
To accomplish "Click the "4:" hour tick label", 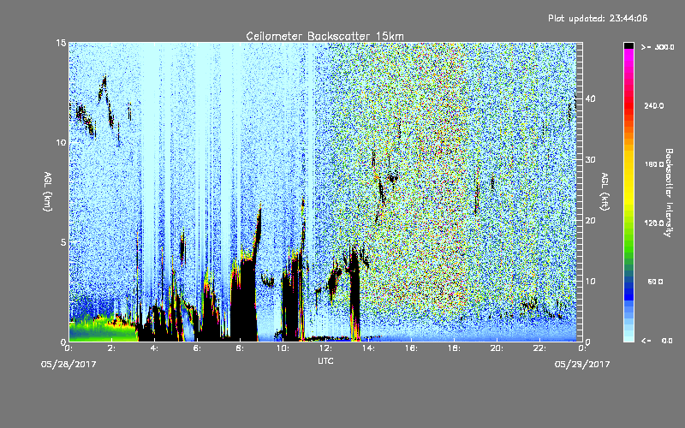I will coord(155,348).
